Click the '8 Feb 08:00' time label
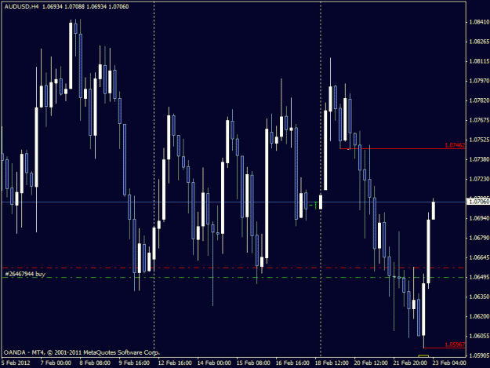This screenshot has height=368, width=490. [x=95, y=363]
